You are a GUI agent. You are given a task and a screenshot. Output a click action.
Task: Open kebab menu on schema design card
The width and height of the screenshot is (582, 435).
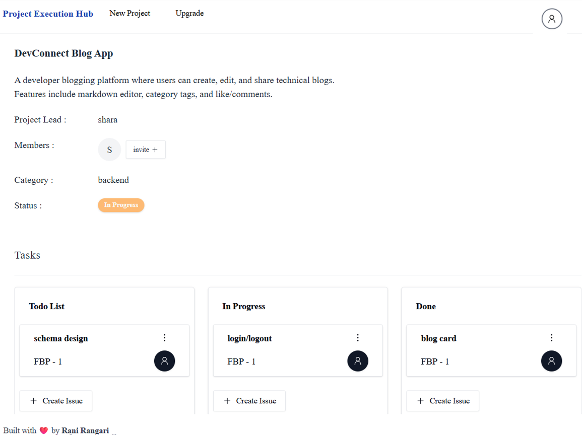[x=164, y=338]
